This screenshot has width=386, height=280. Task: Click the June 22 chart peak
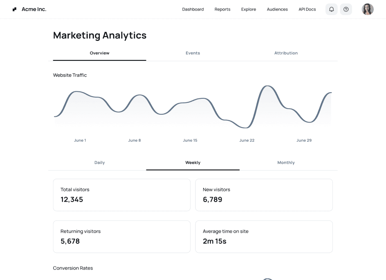click(267, 86)
